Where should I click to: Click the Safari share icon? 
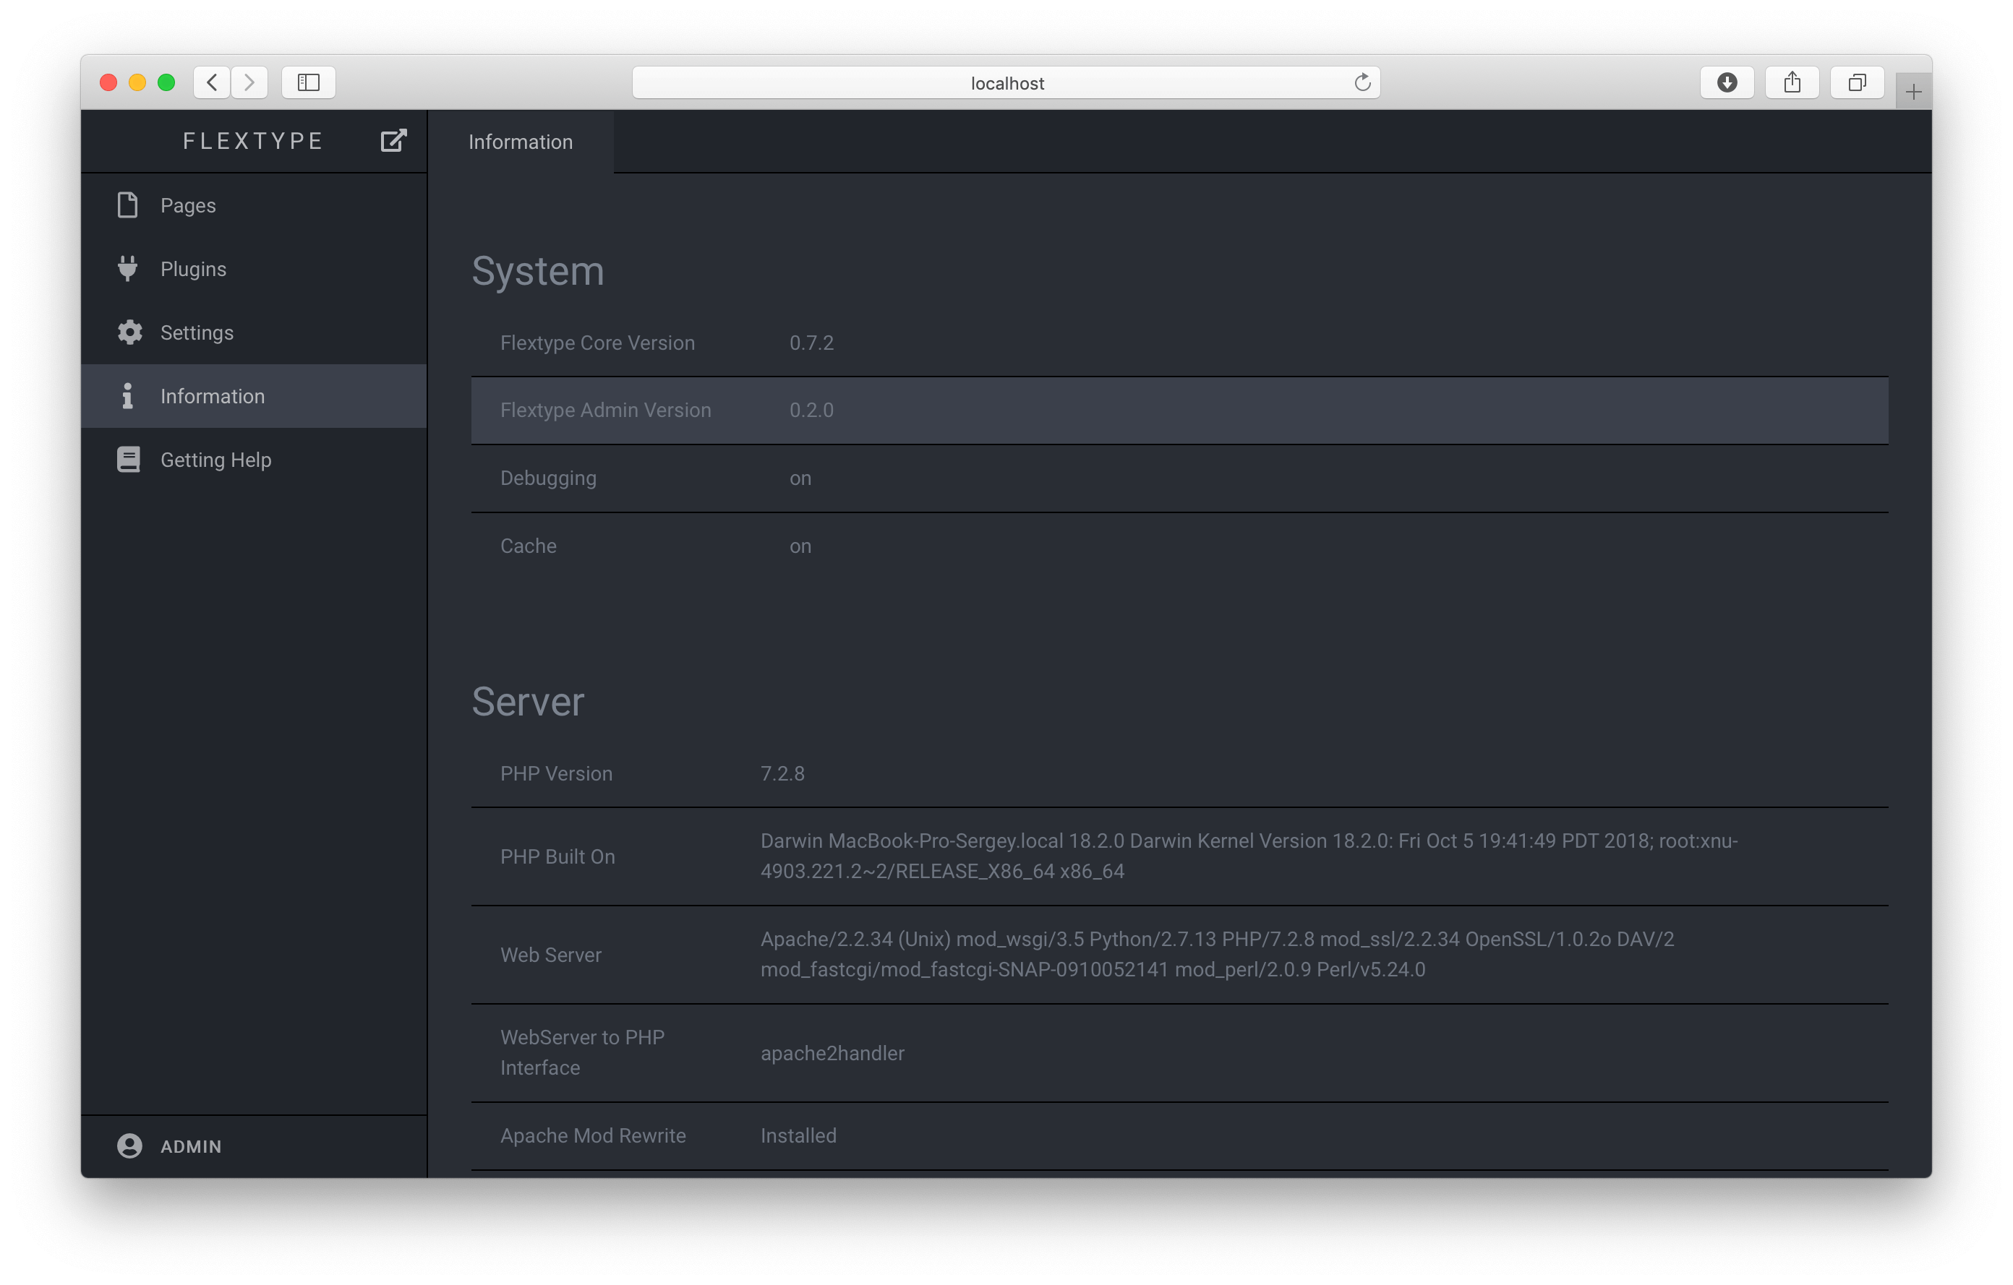[x=1792, y=82]
